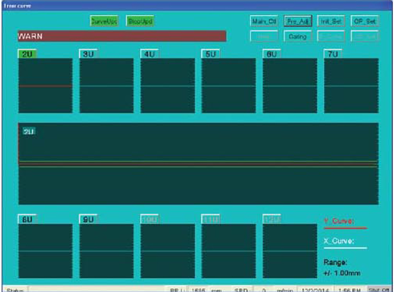Click the 9U curve thumbnail graph
Viewport: 394px width, 292px height.
(x=106, y=251)
